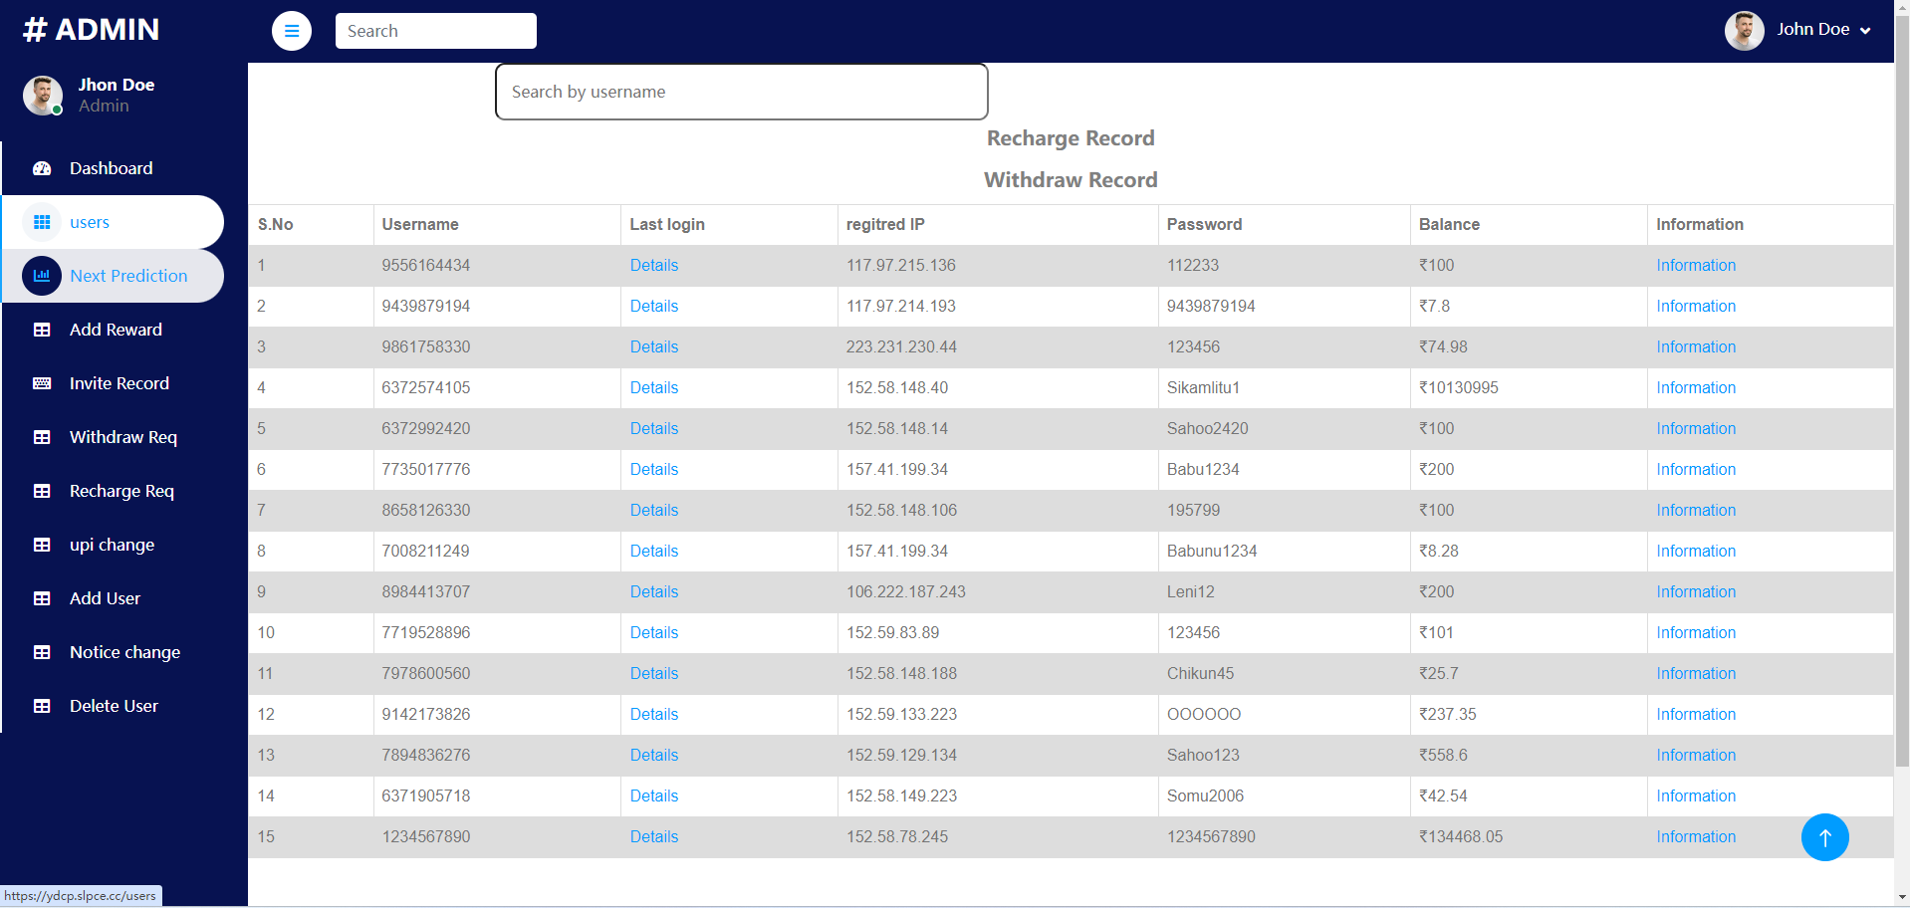Open Details for user 8984413707
The height and width of the screenshot is (908, 1910).
pos(654,592)
